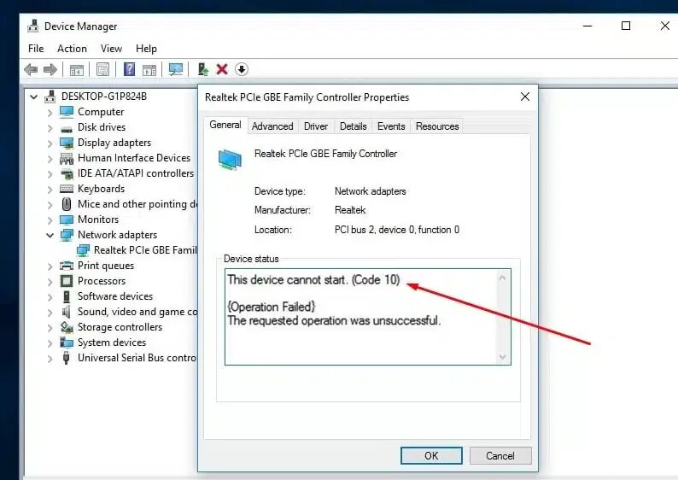The width and height of the screenshot is (678, 480).
Task: Expand the System devices chevron
Action: (50, 343)
